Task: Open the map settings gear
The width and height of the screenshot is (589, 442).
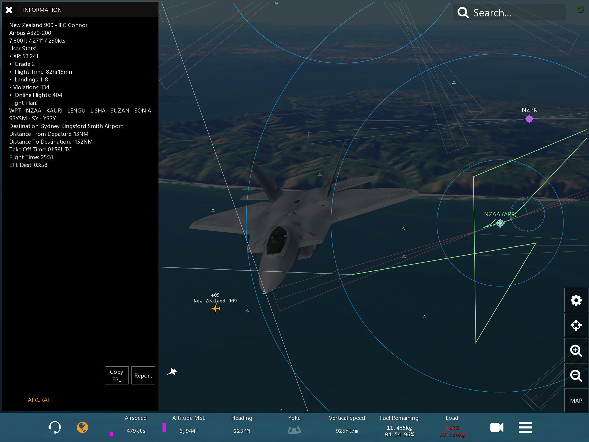Action: point(576,300)
